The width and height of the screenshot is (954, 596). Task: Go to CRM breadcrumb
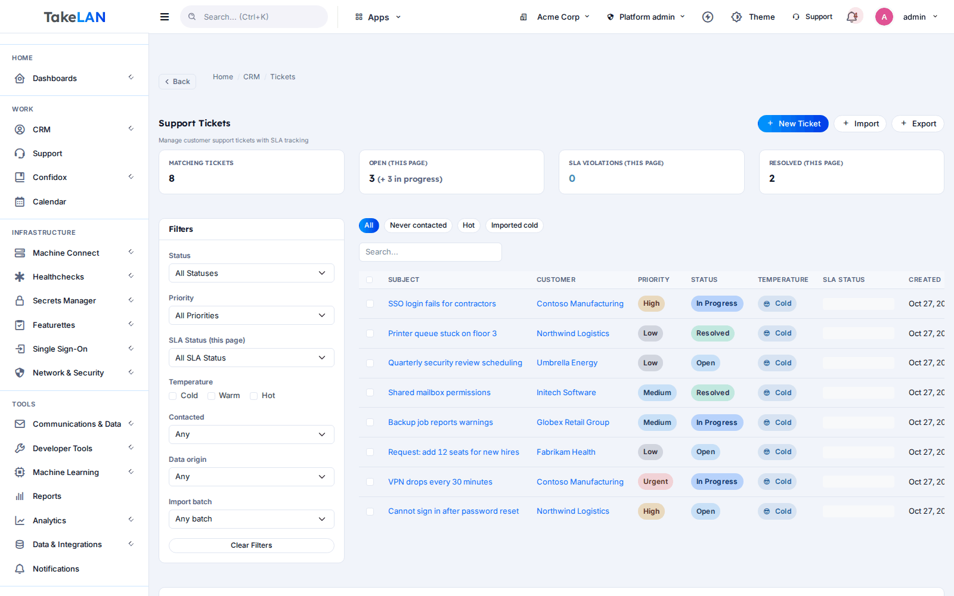(x=252, y=77)
